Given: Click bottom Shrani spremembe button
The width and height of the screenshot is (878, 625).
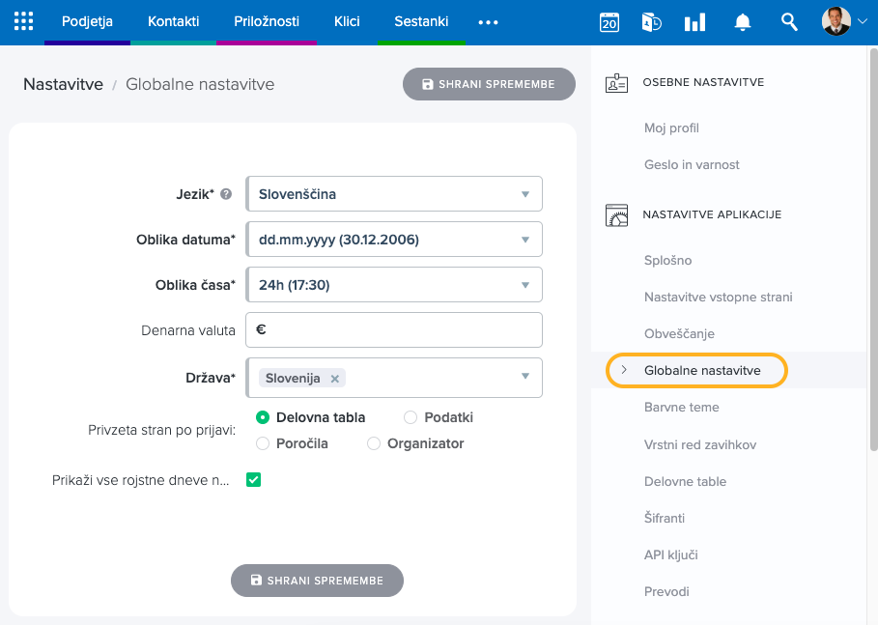Looking at the screenshot, I should tap(317, 581).
